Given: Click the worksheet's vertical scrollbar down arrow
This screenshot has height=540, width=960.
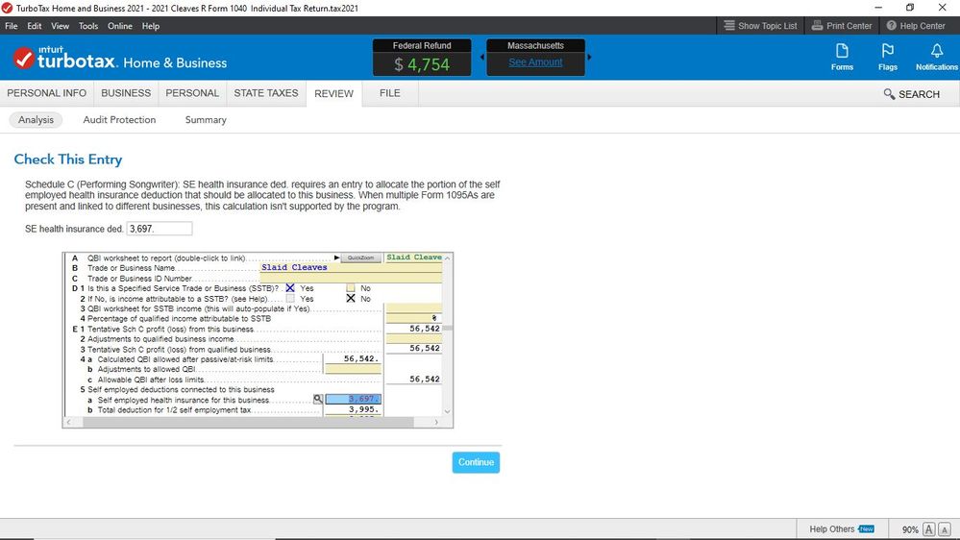Looking at the screenshot, I should point(448,411).
